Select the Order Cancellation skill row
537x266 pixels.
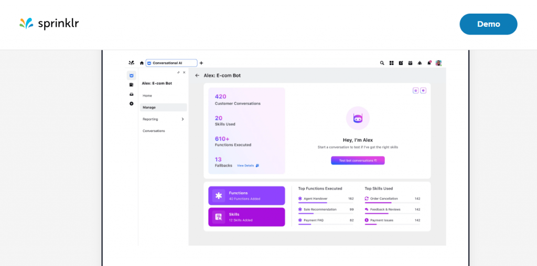point(392,198)
